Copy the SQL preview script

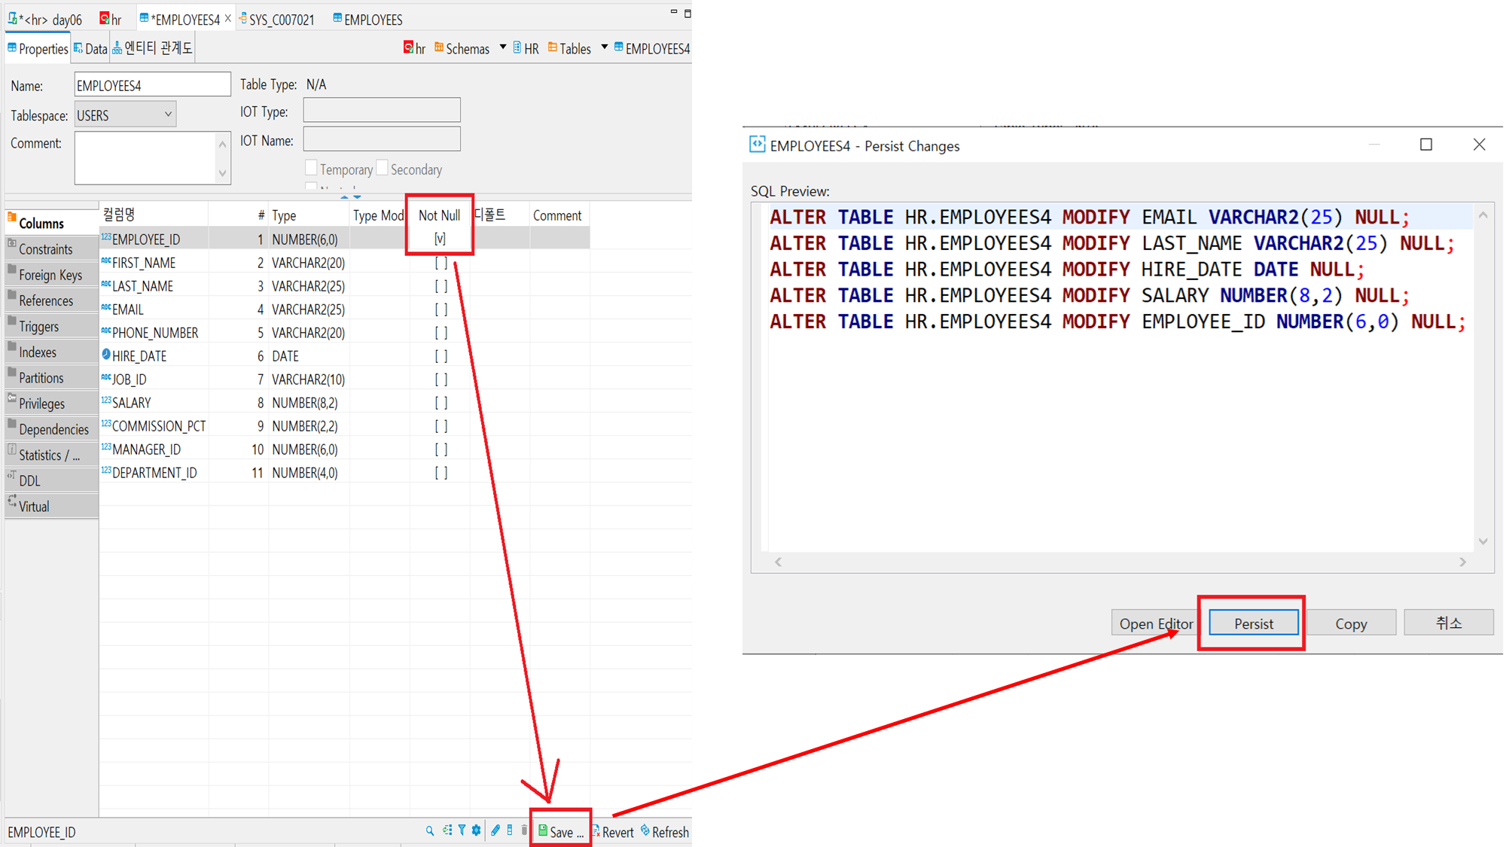pyautogui.click(x=1351, y=623)
